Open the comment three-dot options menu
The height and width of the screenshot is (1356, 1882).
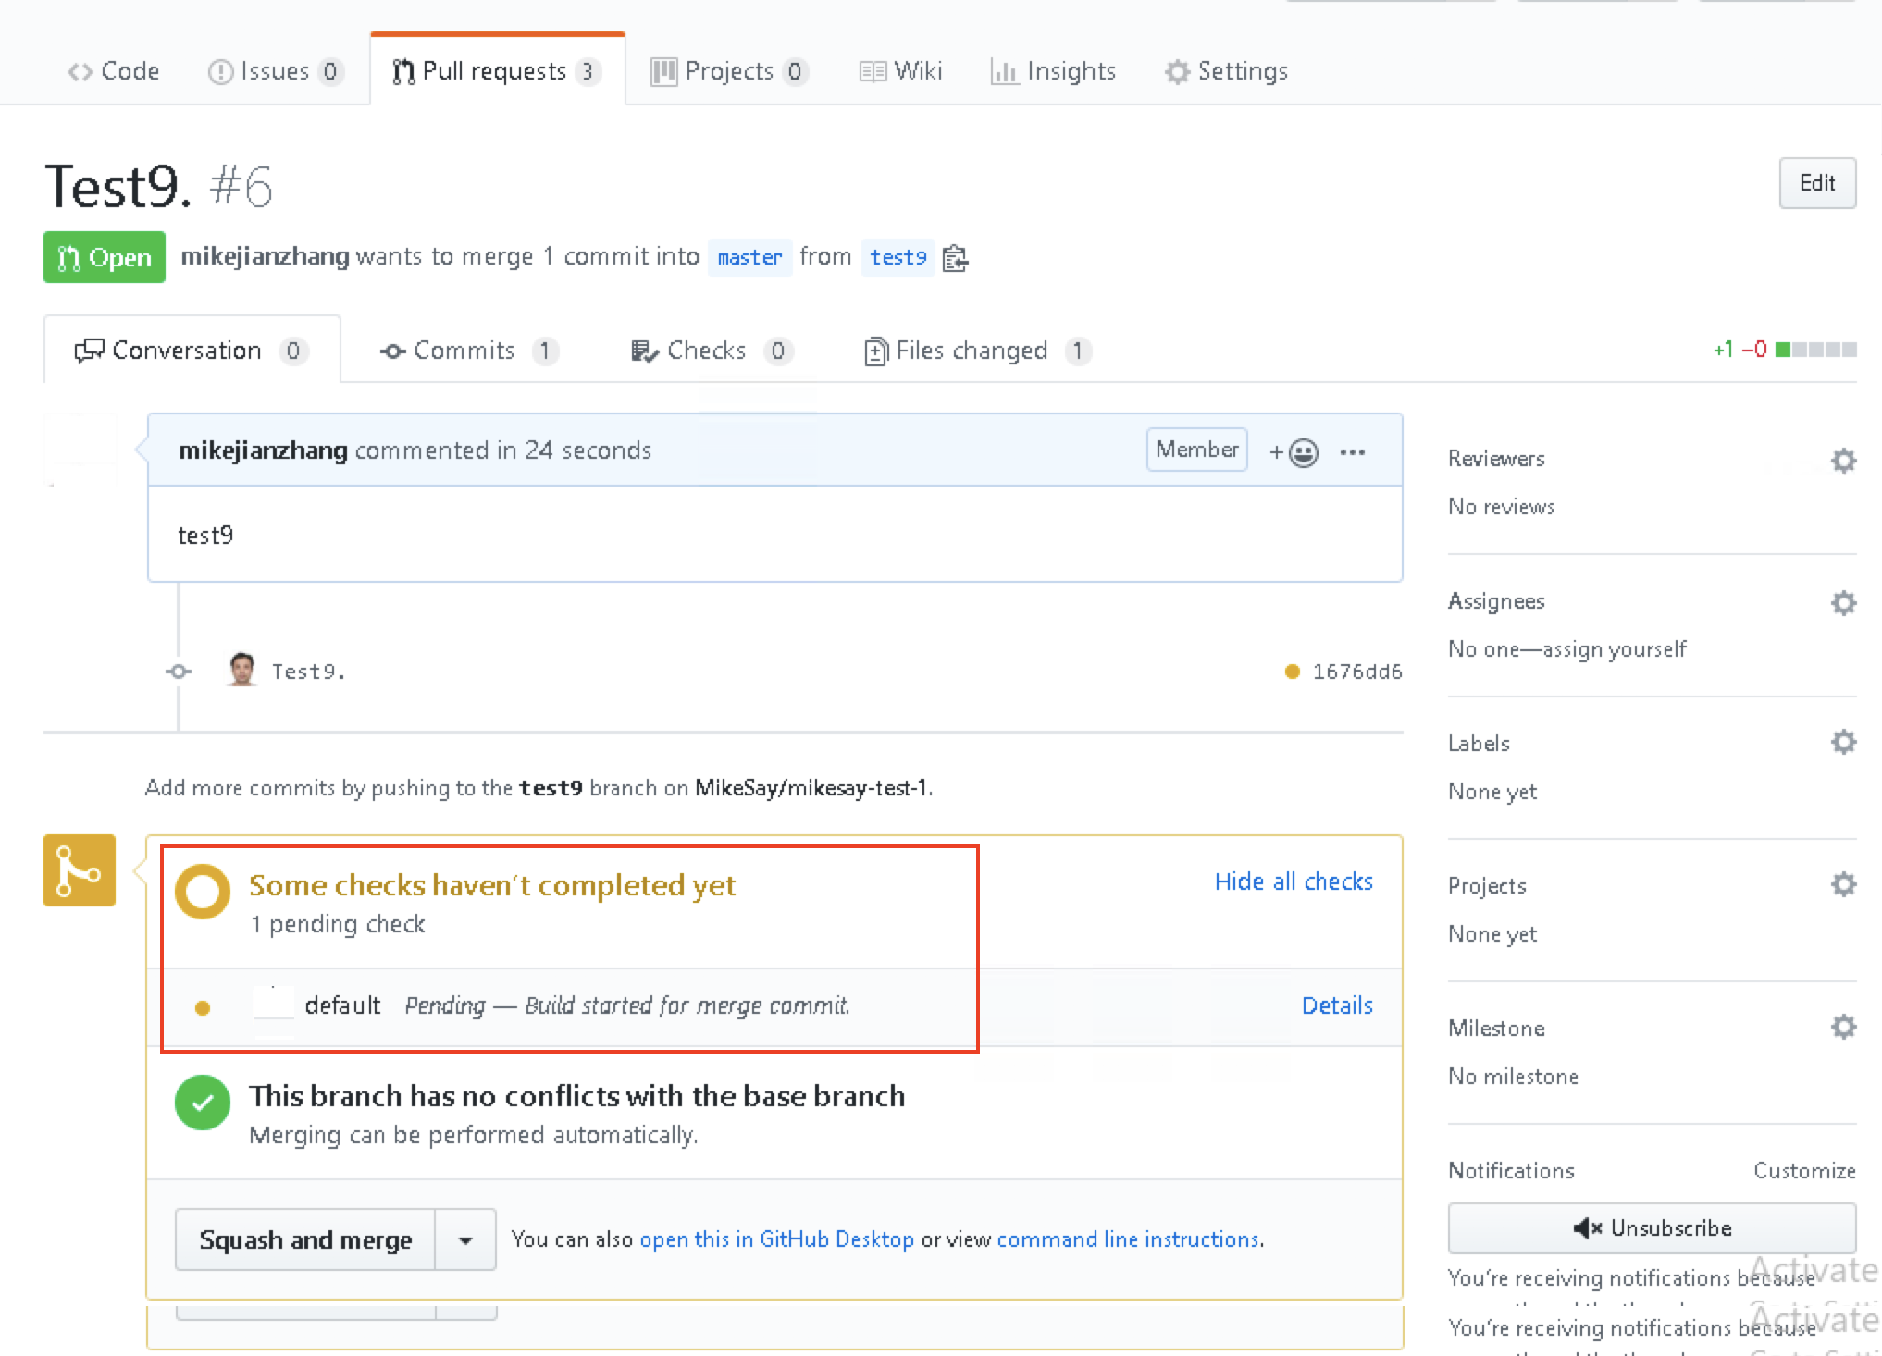(1352, 451)
